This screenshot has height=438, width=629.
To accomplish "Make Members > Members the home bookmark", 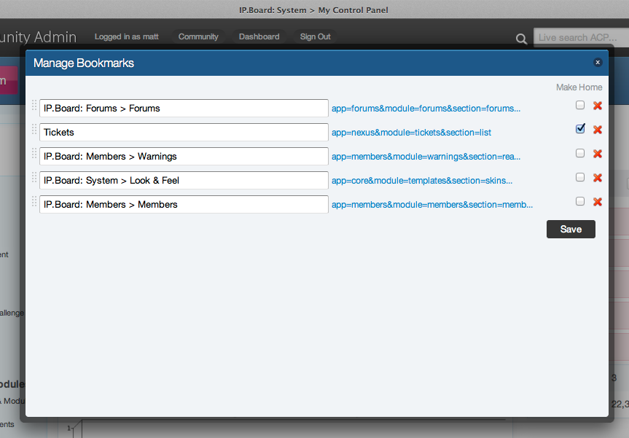I will coord(580,201).
